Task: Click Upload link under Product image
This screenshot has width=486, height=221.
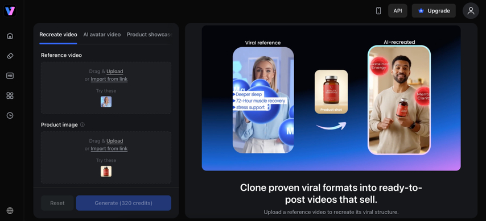Action: pos(115,141)
